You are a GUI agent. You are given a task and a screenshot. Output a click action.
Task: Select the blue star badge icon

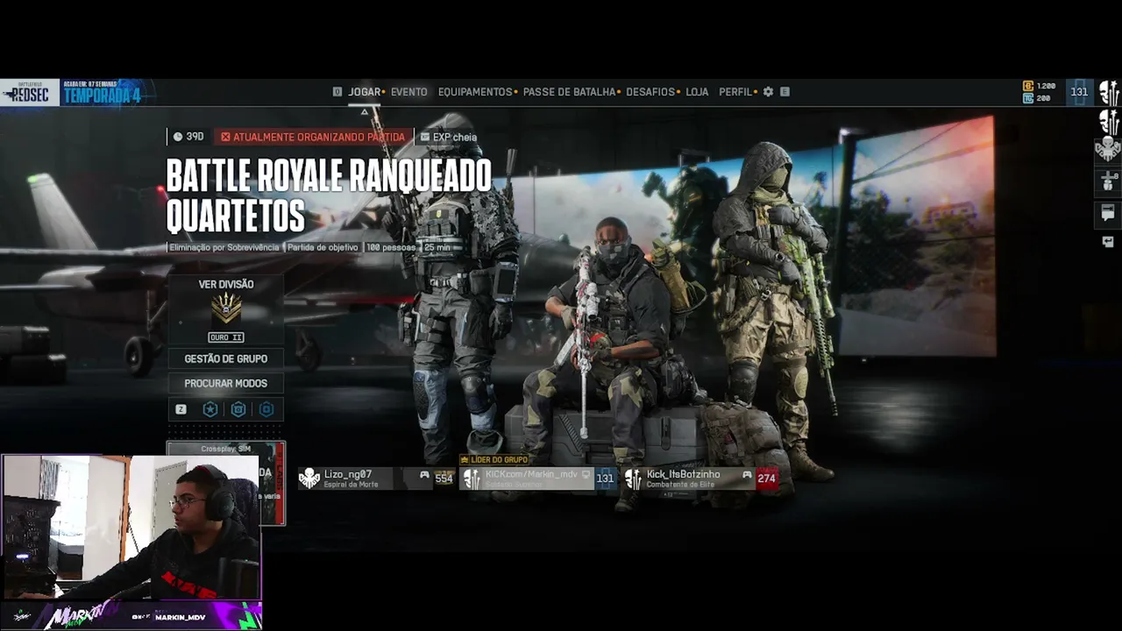210,409
